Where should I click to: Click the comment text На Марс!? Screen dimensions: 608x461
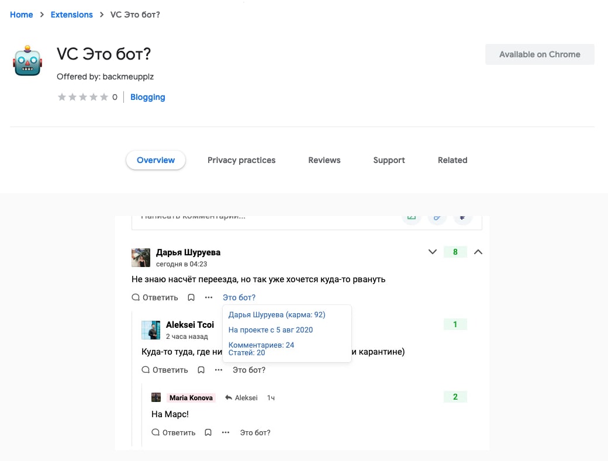pyautogui.click(x=170, y=414)
